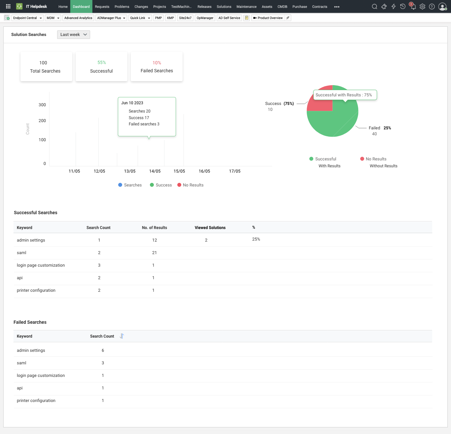This screenshot has height=434, width=451.
Task: Toggle the No Results pie legend
Action: pos(373,159)
